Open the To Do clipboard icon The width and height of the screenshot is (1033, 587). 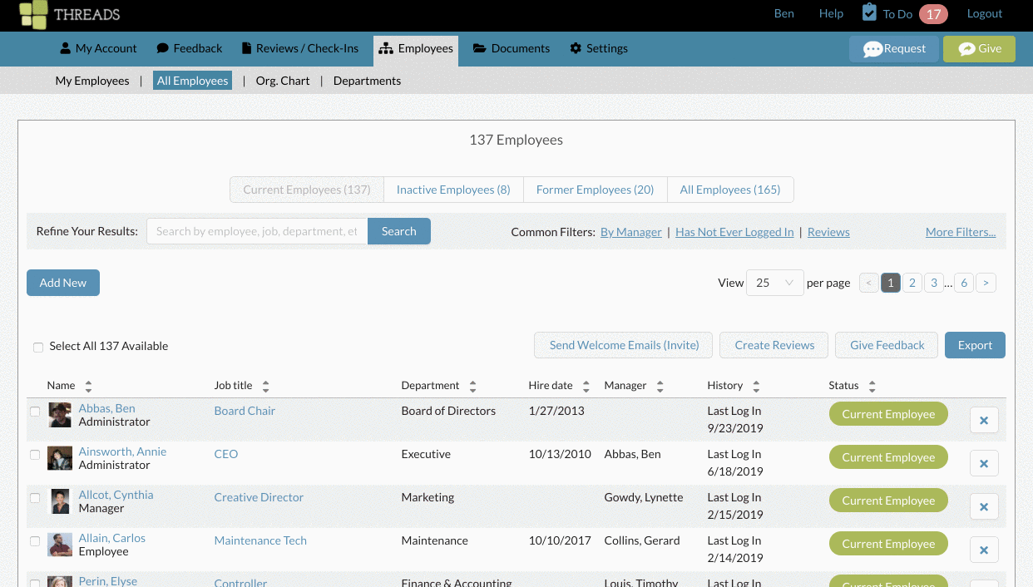point(869,13)
